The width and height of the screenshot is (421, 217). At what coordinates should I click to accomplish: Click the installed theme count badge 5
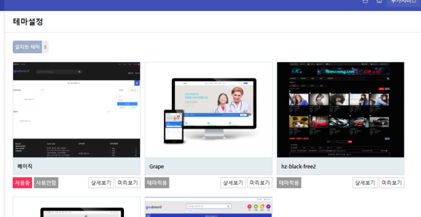(x=45, y=47)
